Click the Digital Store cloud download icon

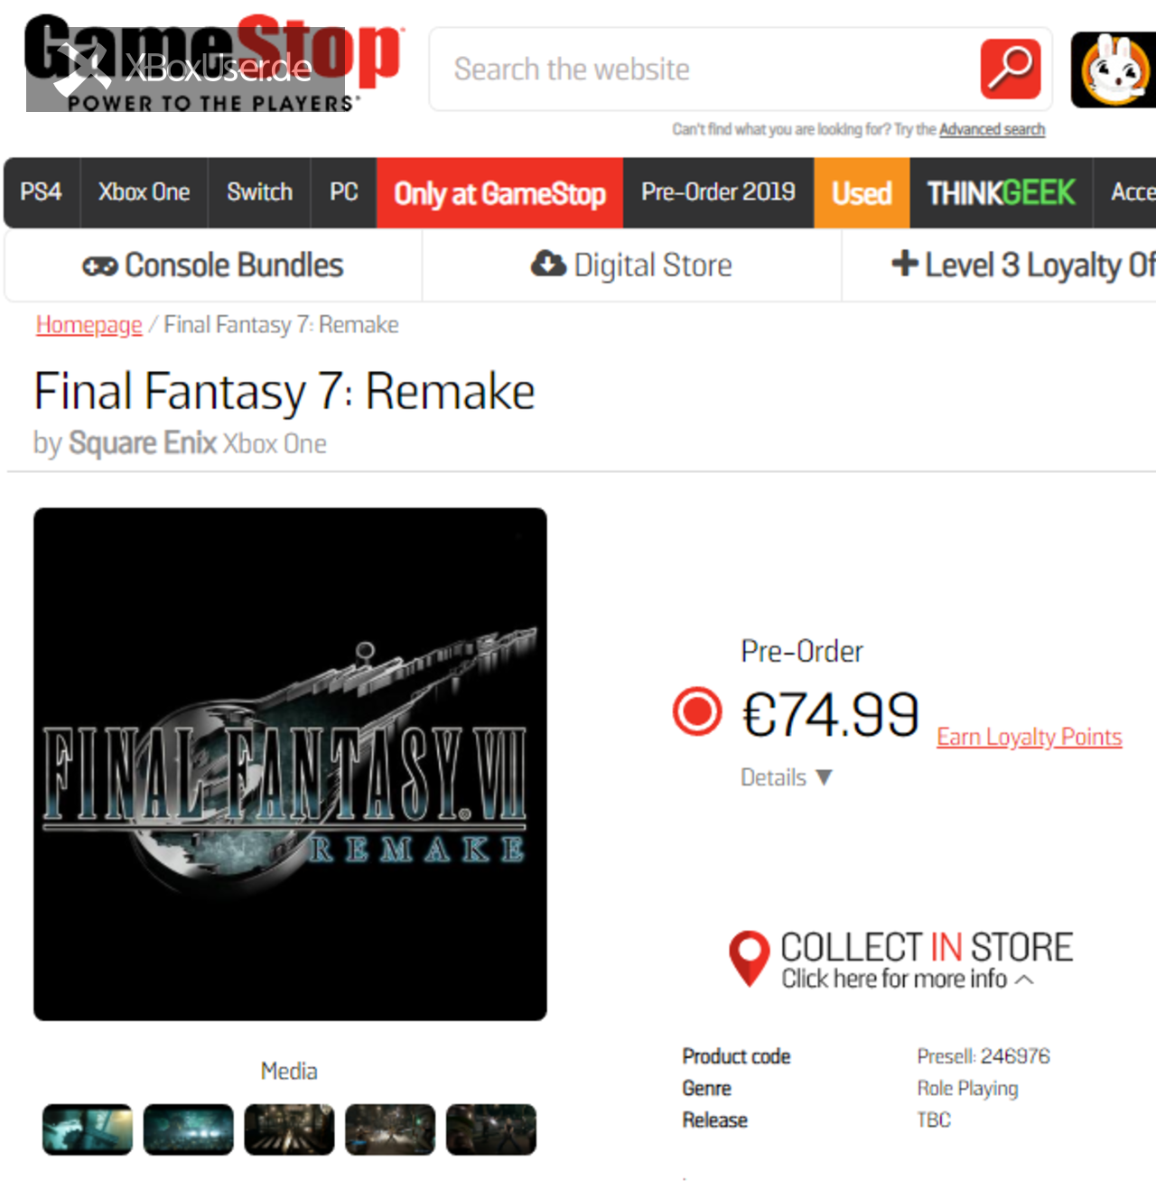(548, 264)
